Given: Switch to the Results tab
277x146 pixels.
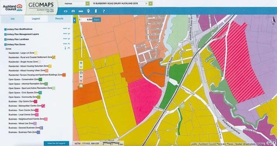Looking at the screenshot, I should (x=59, y=19).
